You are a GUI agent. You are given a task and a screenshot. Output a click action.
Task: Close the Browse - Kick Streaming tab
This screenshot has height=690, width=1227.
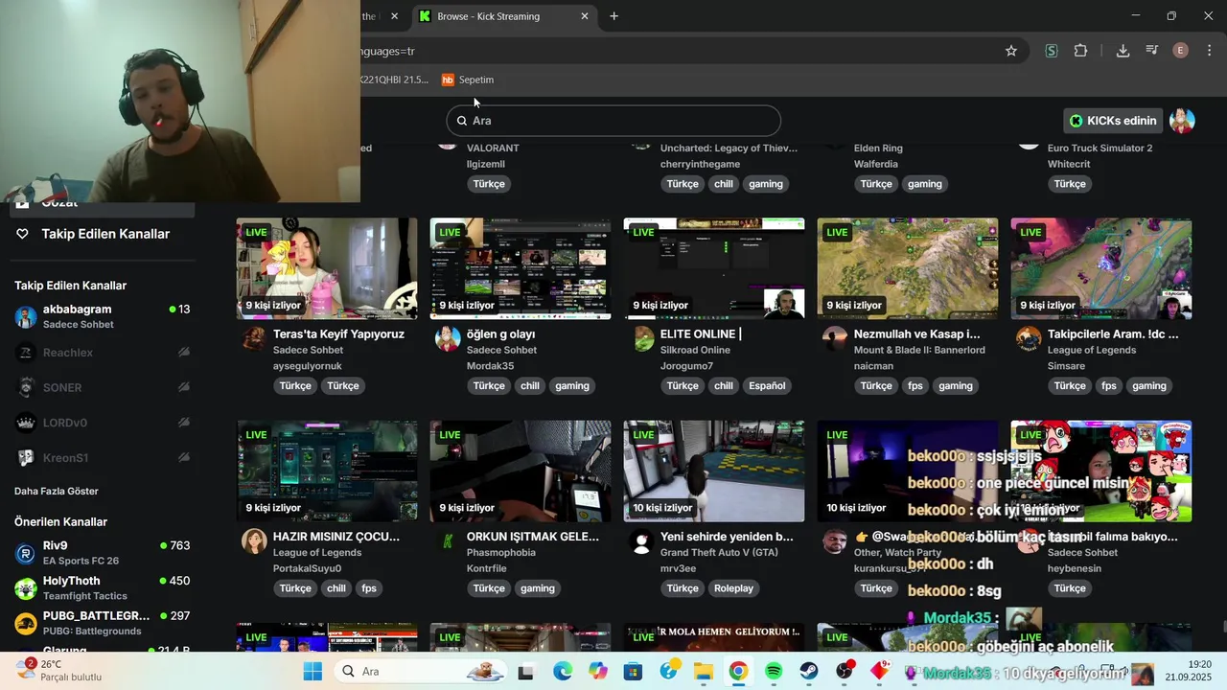click(x=585, y=16)
